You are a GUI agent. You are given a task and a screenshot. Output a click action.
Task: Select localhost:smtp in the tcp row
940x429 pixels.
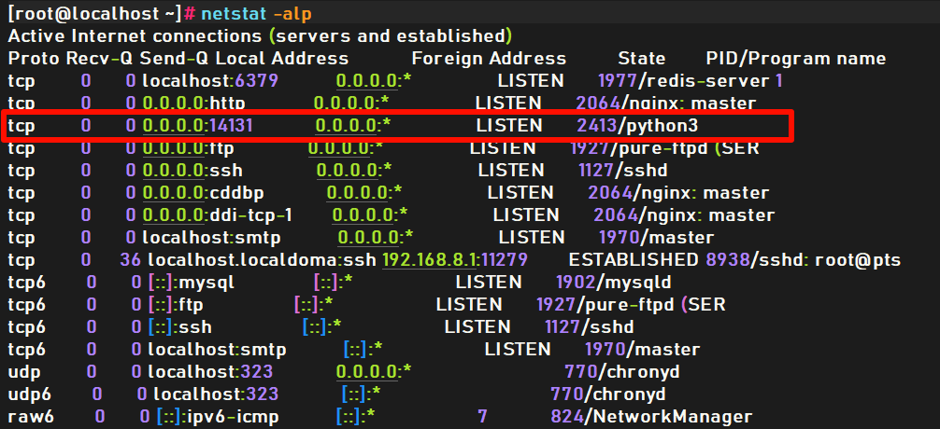[x=211, y=238]
